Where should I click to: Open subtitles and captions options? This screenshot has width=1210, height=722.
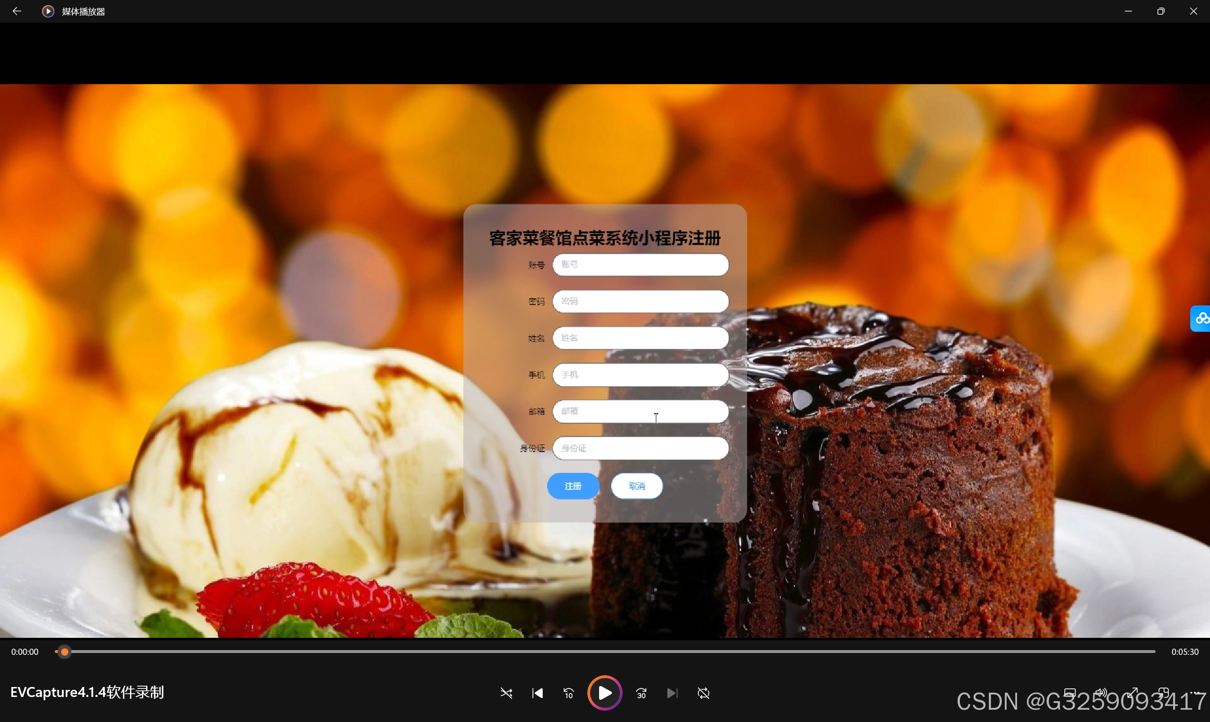pyautogui.click(x=1070, y=693)
